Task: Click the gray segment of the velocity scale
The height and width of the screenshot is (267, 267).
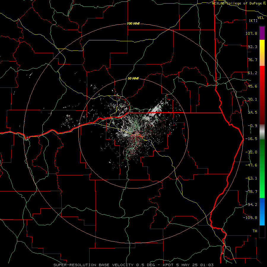Action: tap(262, 132)
